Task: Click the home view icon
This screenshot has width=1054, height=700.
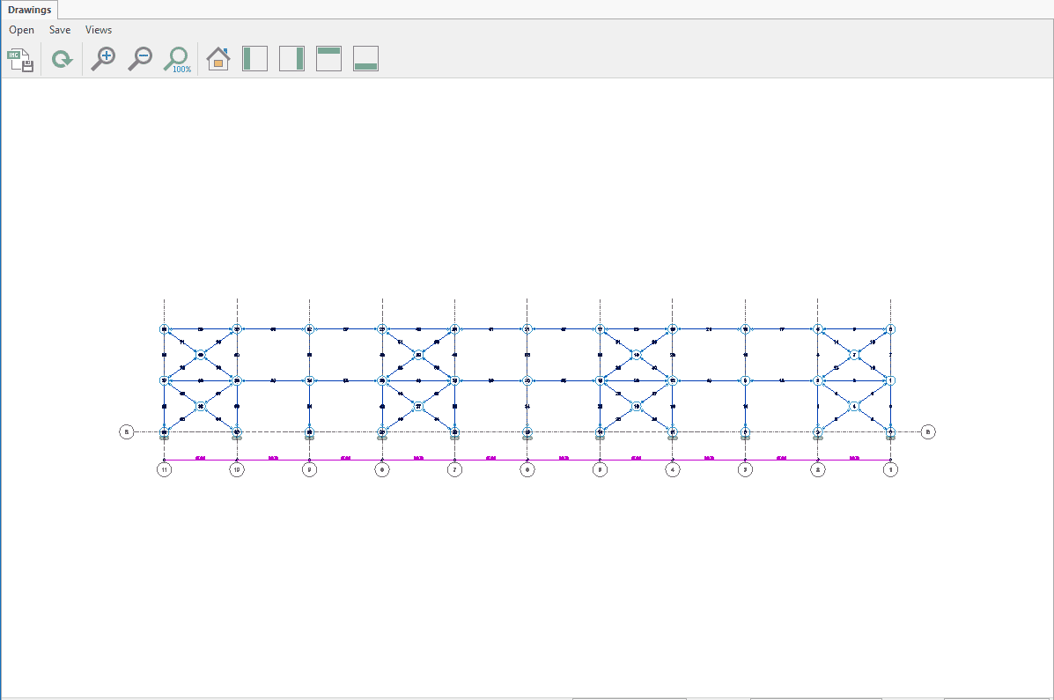Action: (217, 59)
